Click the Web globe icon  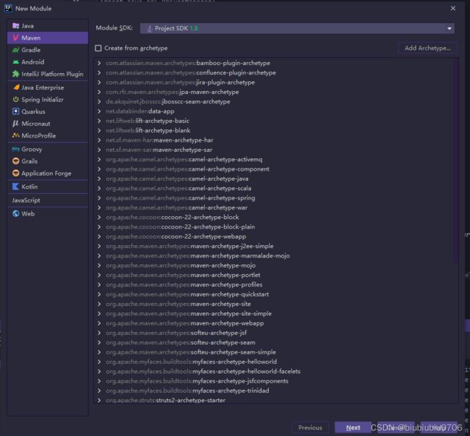coord(16,213)
